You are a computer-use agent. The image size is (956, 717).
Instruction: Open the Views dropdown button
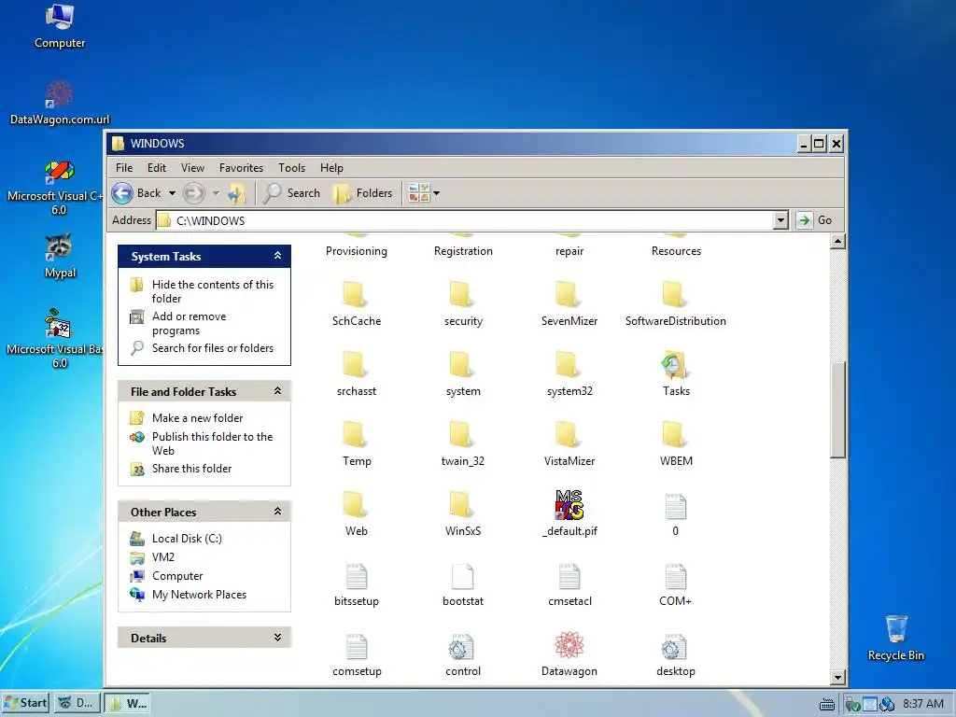pos(424,193)
